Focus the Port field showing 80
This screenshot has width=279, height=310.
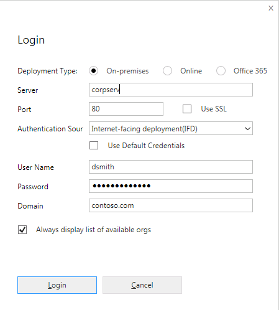click(x=126, y=109)
